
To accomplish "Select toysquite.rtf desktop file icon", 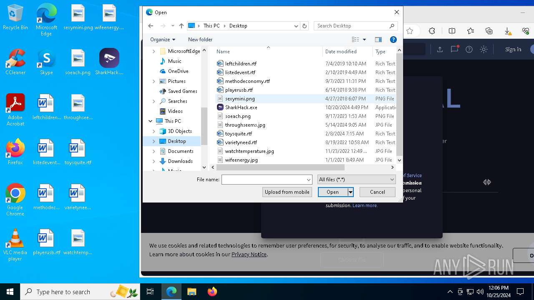I will (x=78, y=152).
